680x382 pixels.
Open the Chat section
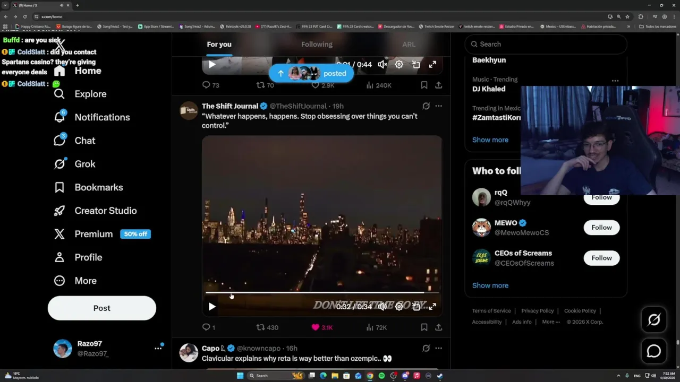(x=74, y=141)
